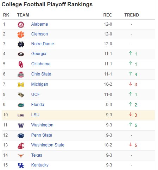The image size is (158, 170).
Task: Click the Notre Dame ND logo
Action: [x=21, y=44]
